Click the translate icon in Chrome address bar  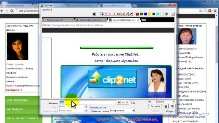click(201, 11)
